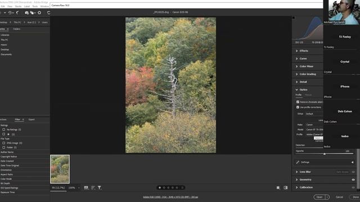Check the No Ratings filter checkbox
Screen dimensions: 360x202
(4, 130)
